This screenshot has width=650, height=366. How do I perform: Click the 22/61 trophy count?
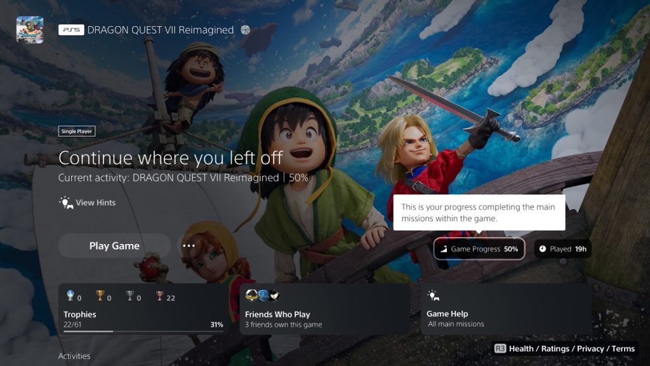[72, 325]
